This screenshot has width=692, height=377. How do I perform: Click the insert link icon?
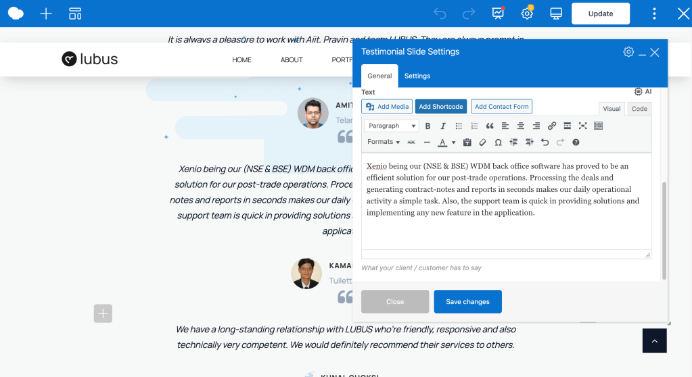(552, 126)
